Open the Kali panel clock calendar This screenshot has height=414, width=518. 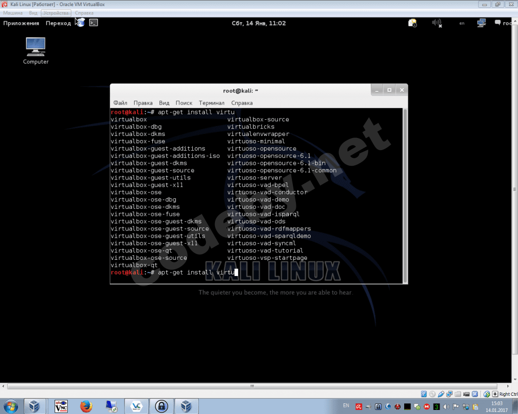click(x=258, y=23)
